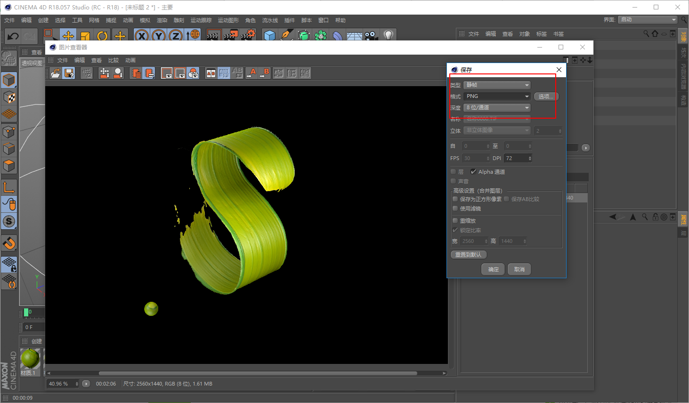Click the AB compare icon in Picture Viewer

coord(211,73)
